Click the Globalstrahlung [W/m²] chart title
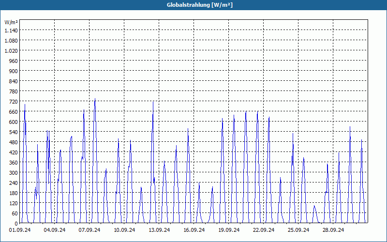The height and width of the screenshot is (242, 387). pos(199,5)
